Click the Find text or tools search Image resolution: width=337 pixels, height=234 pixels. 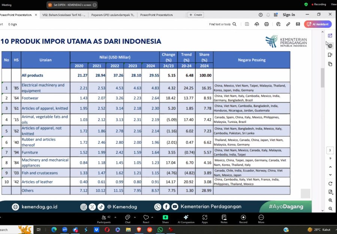coord(223,24)
